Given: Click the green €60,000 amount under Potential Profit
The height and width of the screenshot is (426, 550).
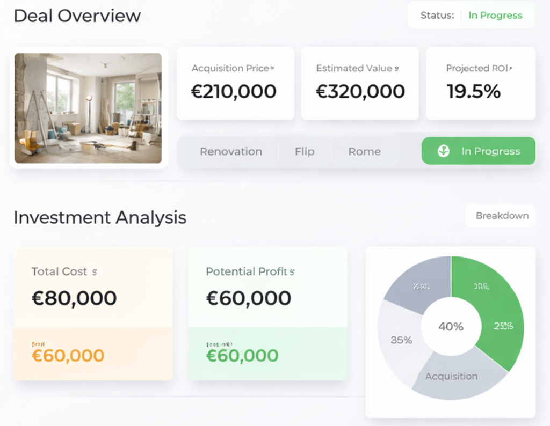Looking at the screenshot, I should (242, 355).
